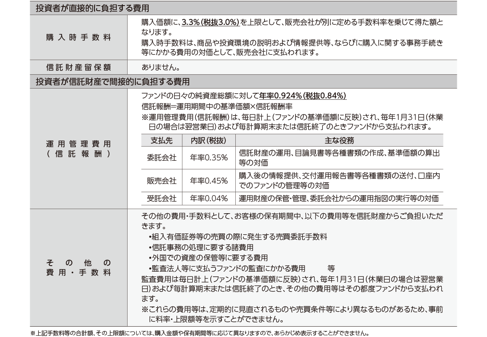Click the 年率0.45% value
The height and width of the screenshot is (337, 487).
click(209, 181)
